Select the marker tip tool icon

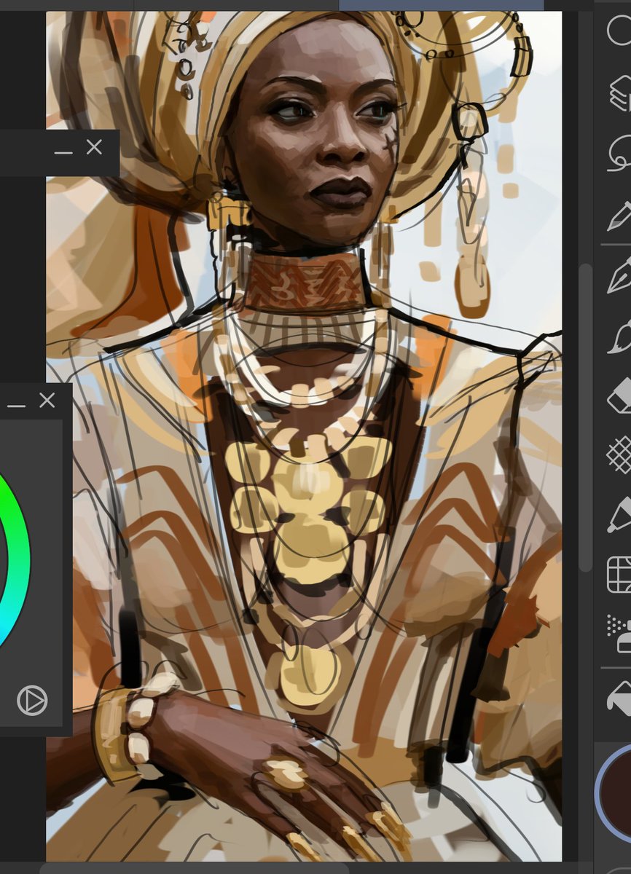point(620,514)
